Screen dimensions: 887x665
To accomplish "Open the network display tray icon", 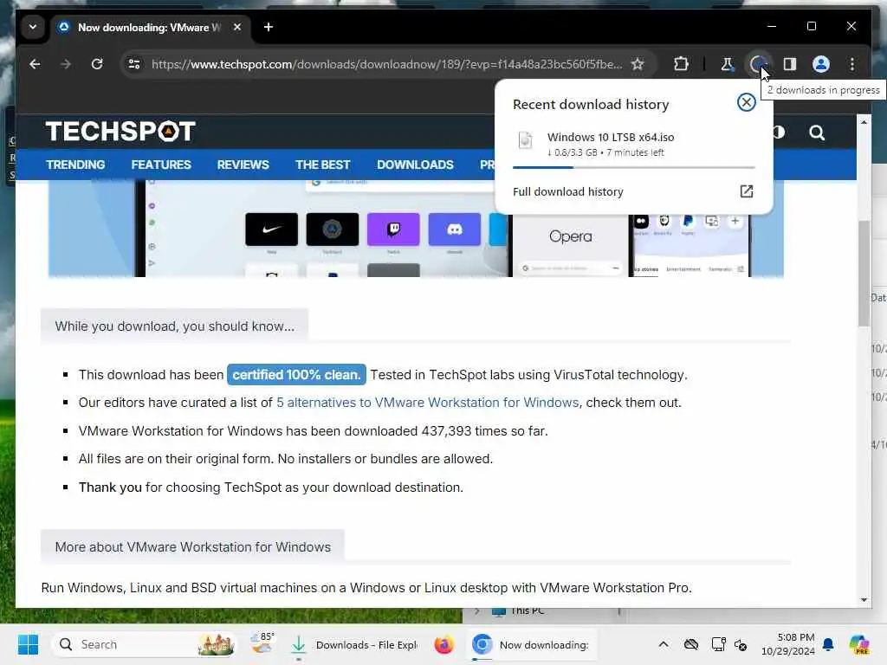I will (x=718, y=644).
